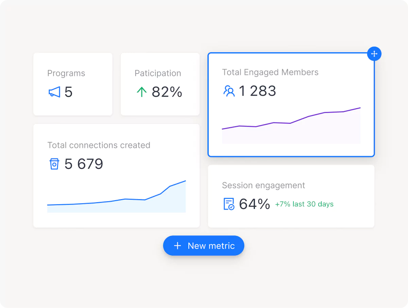Viewport: 408px width, 308px height.
Task: Click the Session engagement title
Action: tap(263, 186)
